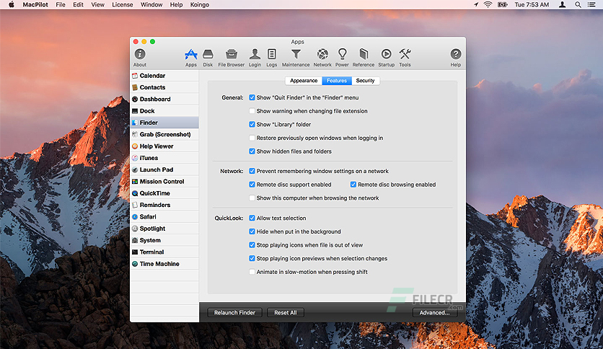Select System in the sidebar
603x349 pixels.
(x=164, y=241)
